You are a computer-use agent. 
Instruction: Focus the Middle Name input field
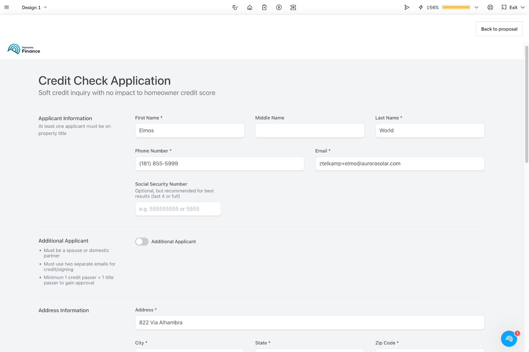click(309, 131)
